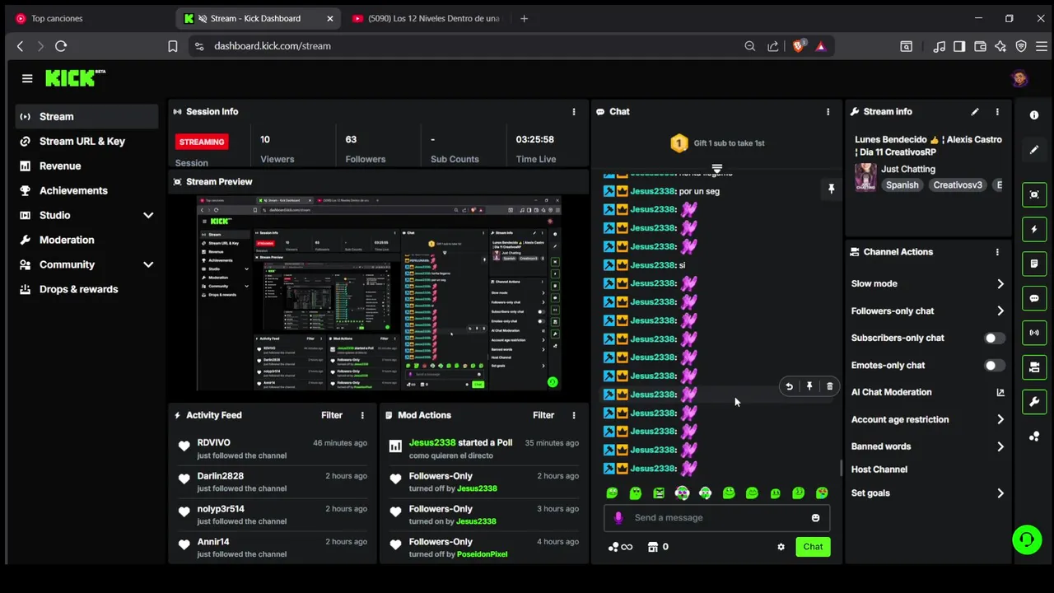
Task: Open PoseidonPixel moderator link
Action: pos(482,554)
